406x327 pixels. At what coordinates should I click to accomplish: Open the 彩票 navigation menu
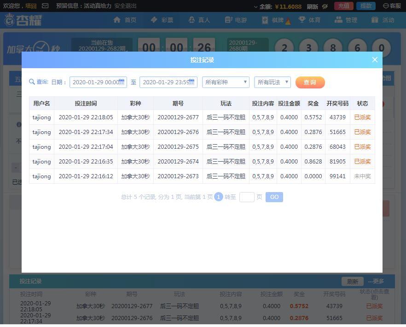(162, 20)
